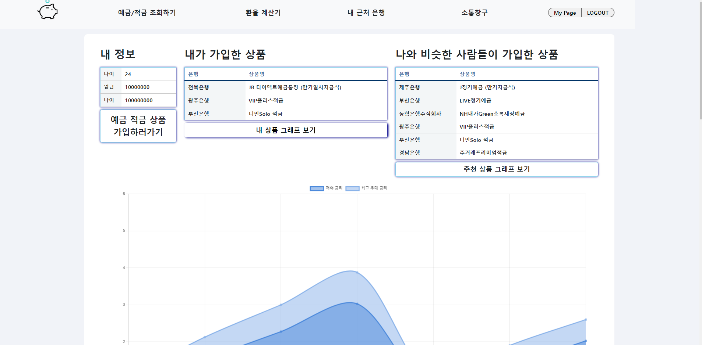Select 농협은행주식회사 row

click(x=497, y=114)
